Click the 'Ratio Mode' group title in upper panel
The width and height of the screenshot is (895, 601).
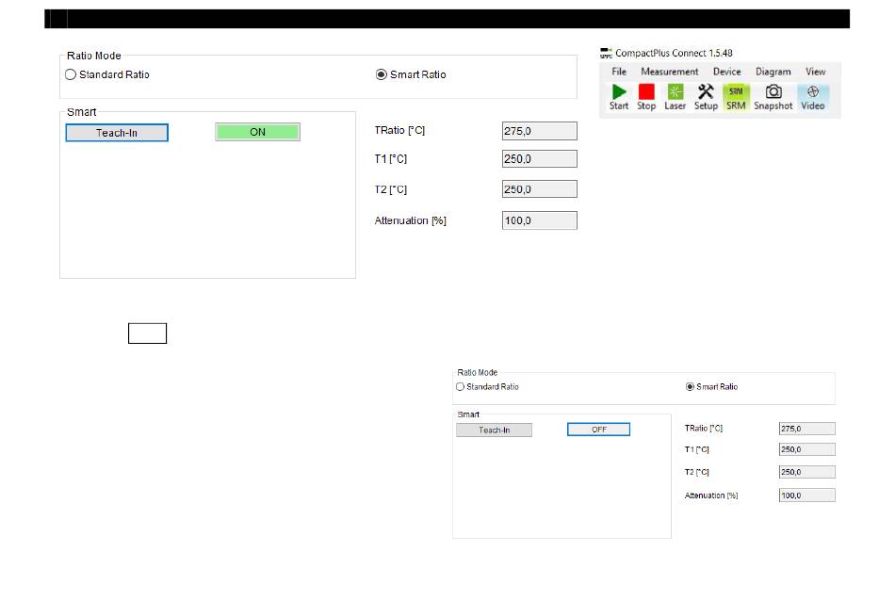click(x=93, y=56)
